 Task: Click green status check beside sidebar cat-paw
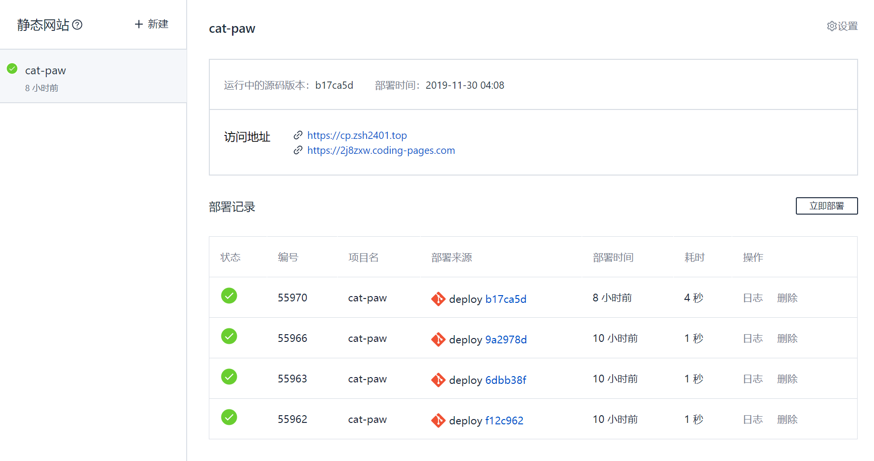coord(13,69)
